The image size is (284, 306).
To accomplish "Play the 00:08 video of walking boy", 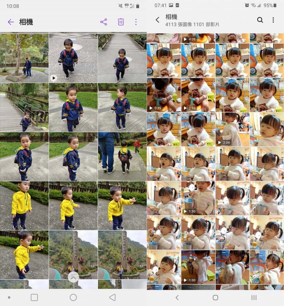I will click(73, 58).
